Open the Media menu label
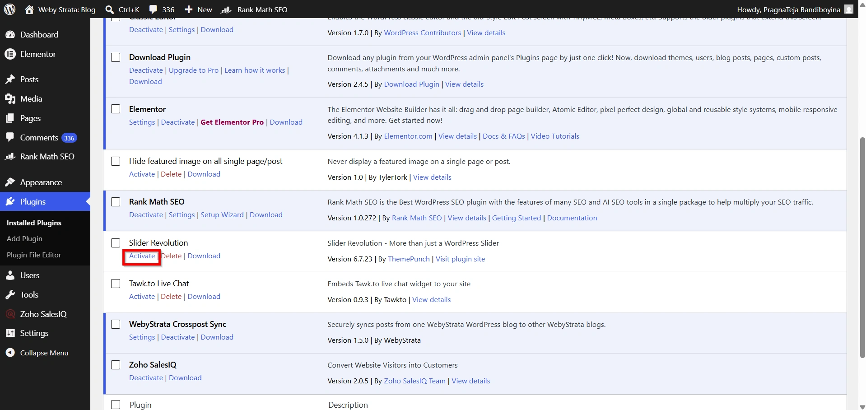 (31, 99)
